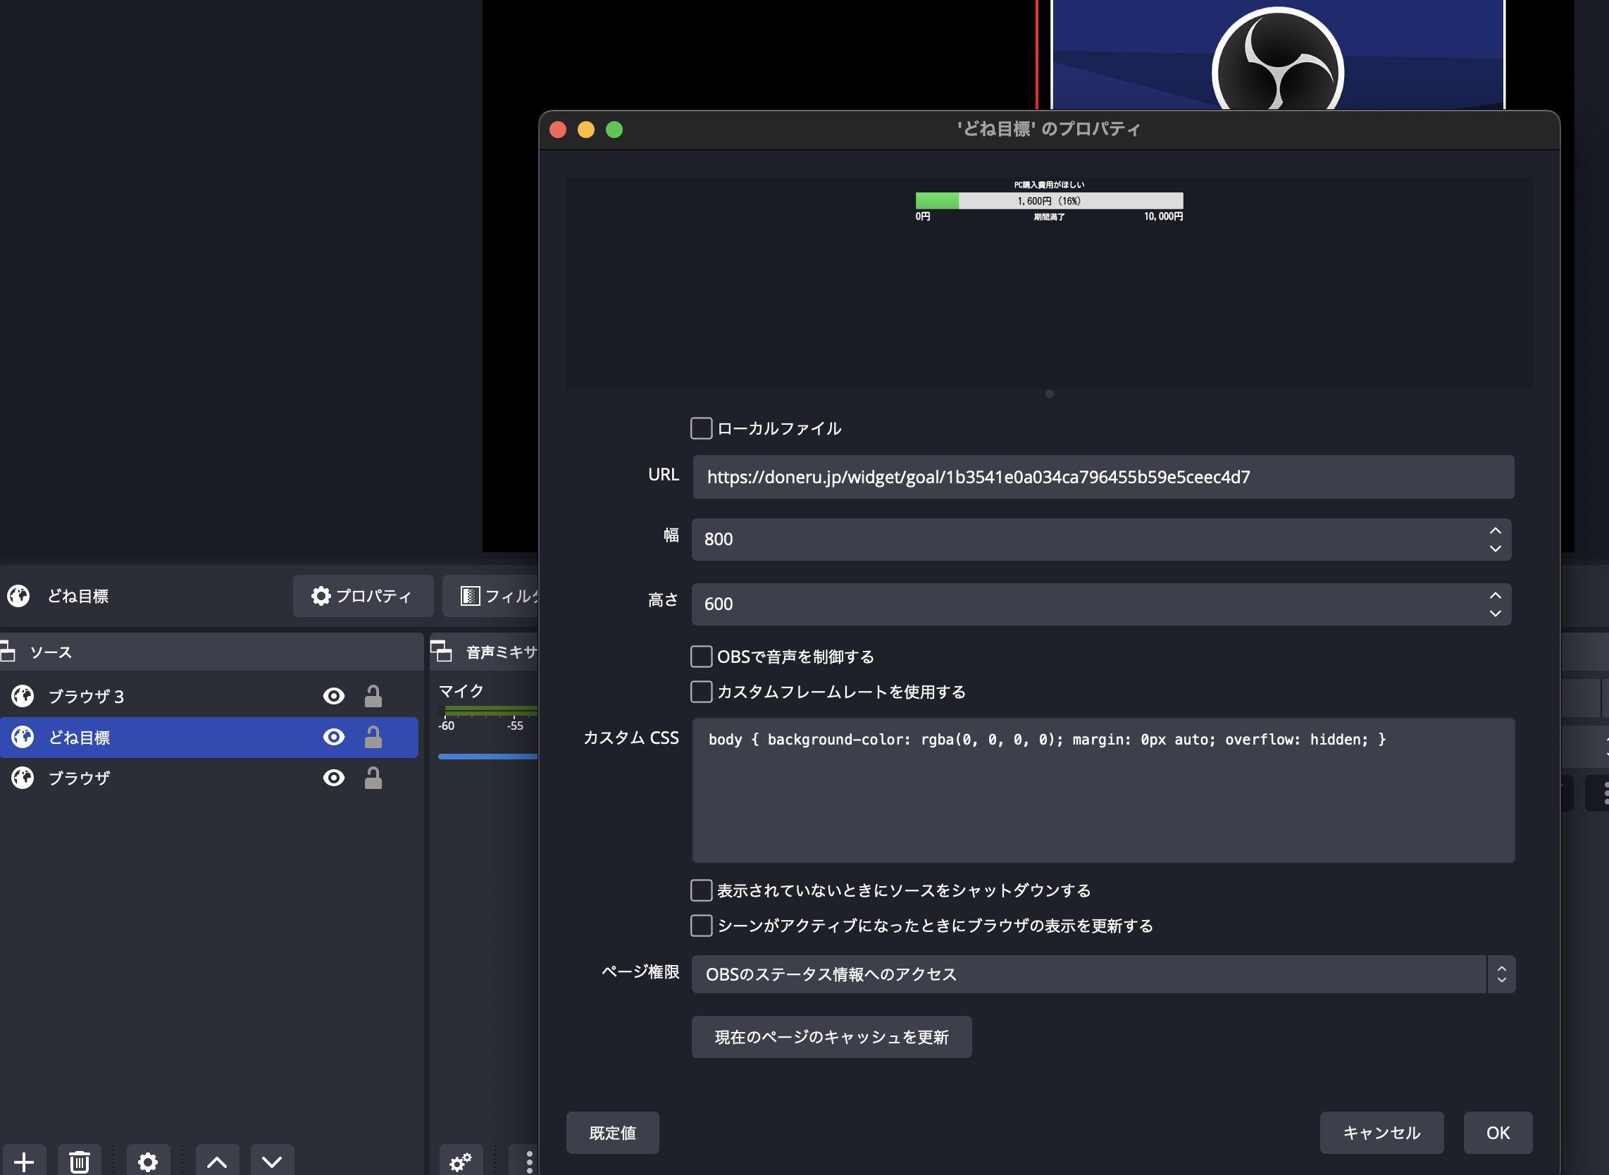Click the goal progress bar in preview

[x=1049, y=201]
